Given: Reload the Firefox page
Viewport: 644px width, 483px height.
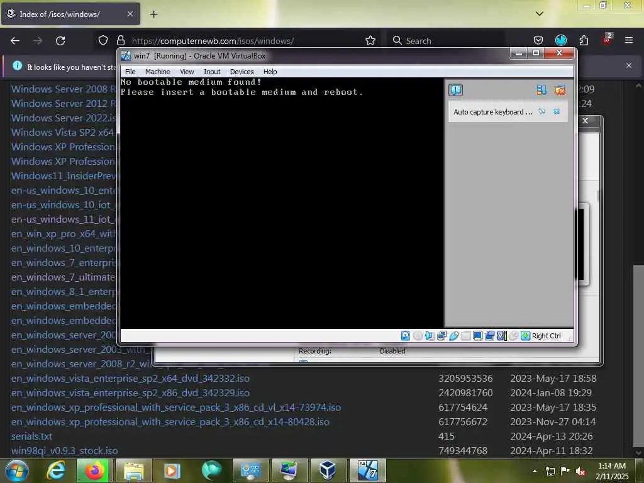Looking at the screenshot, I should 60,40.
